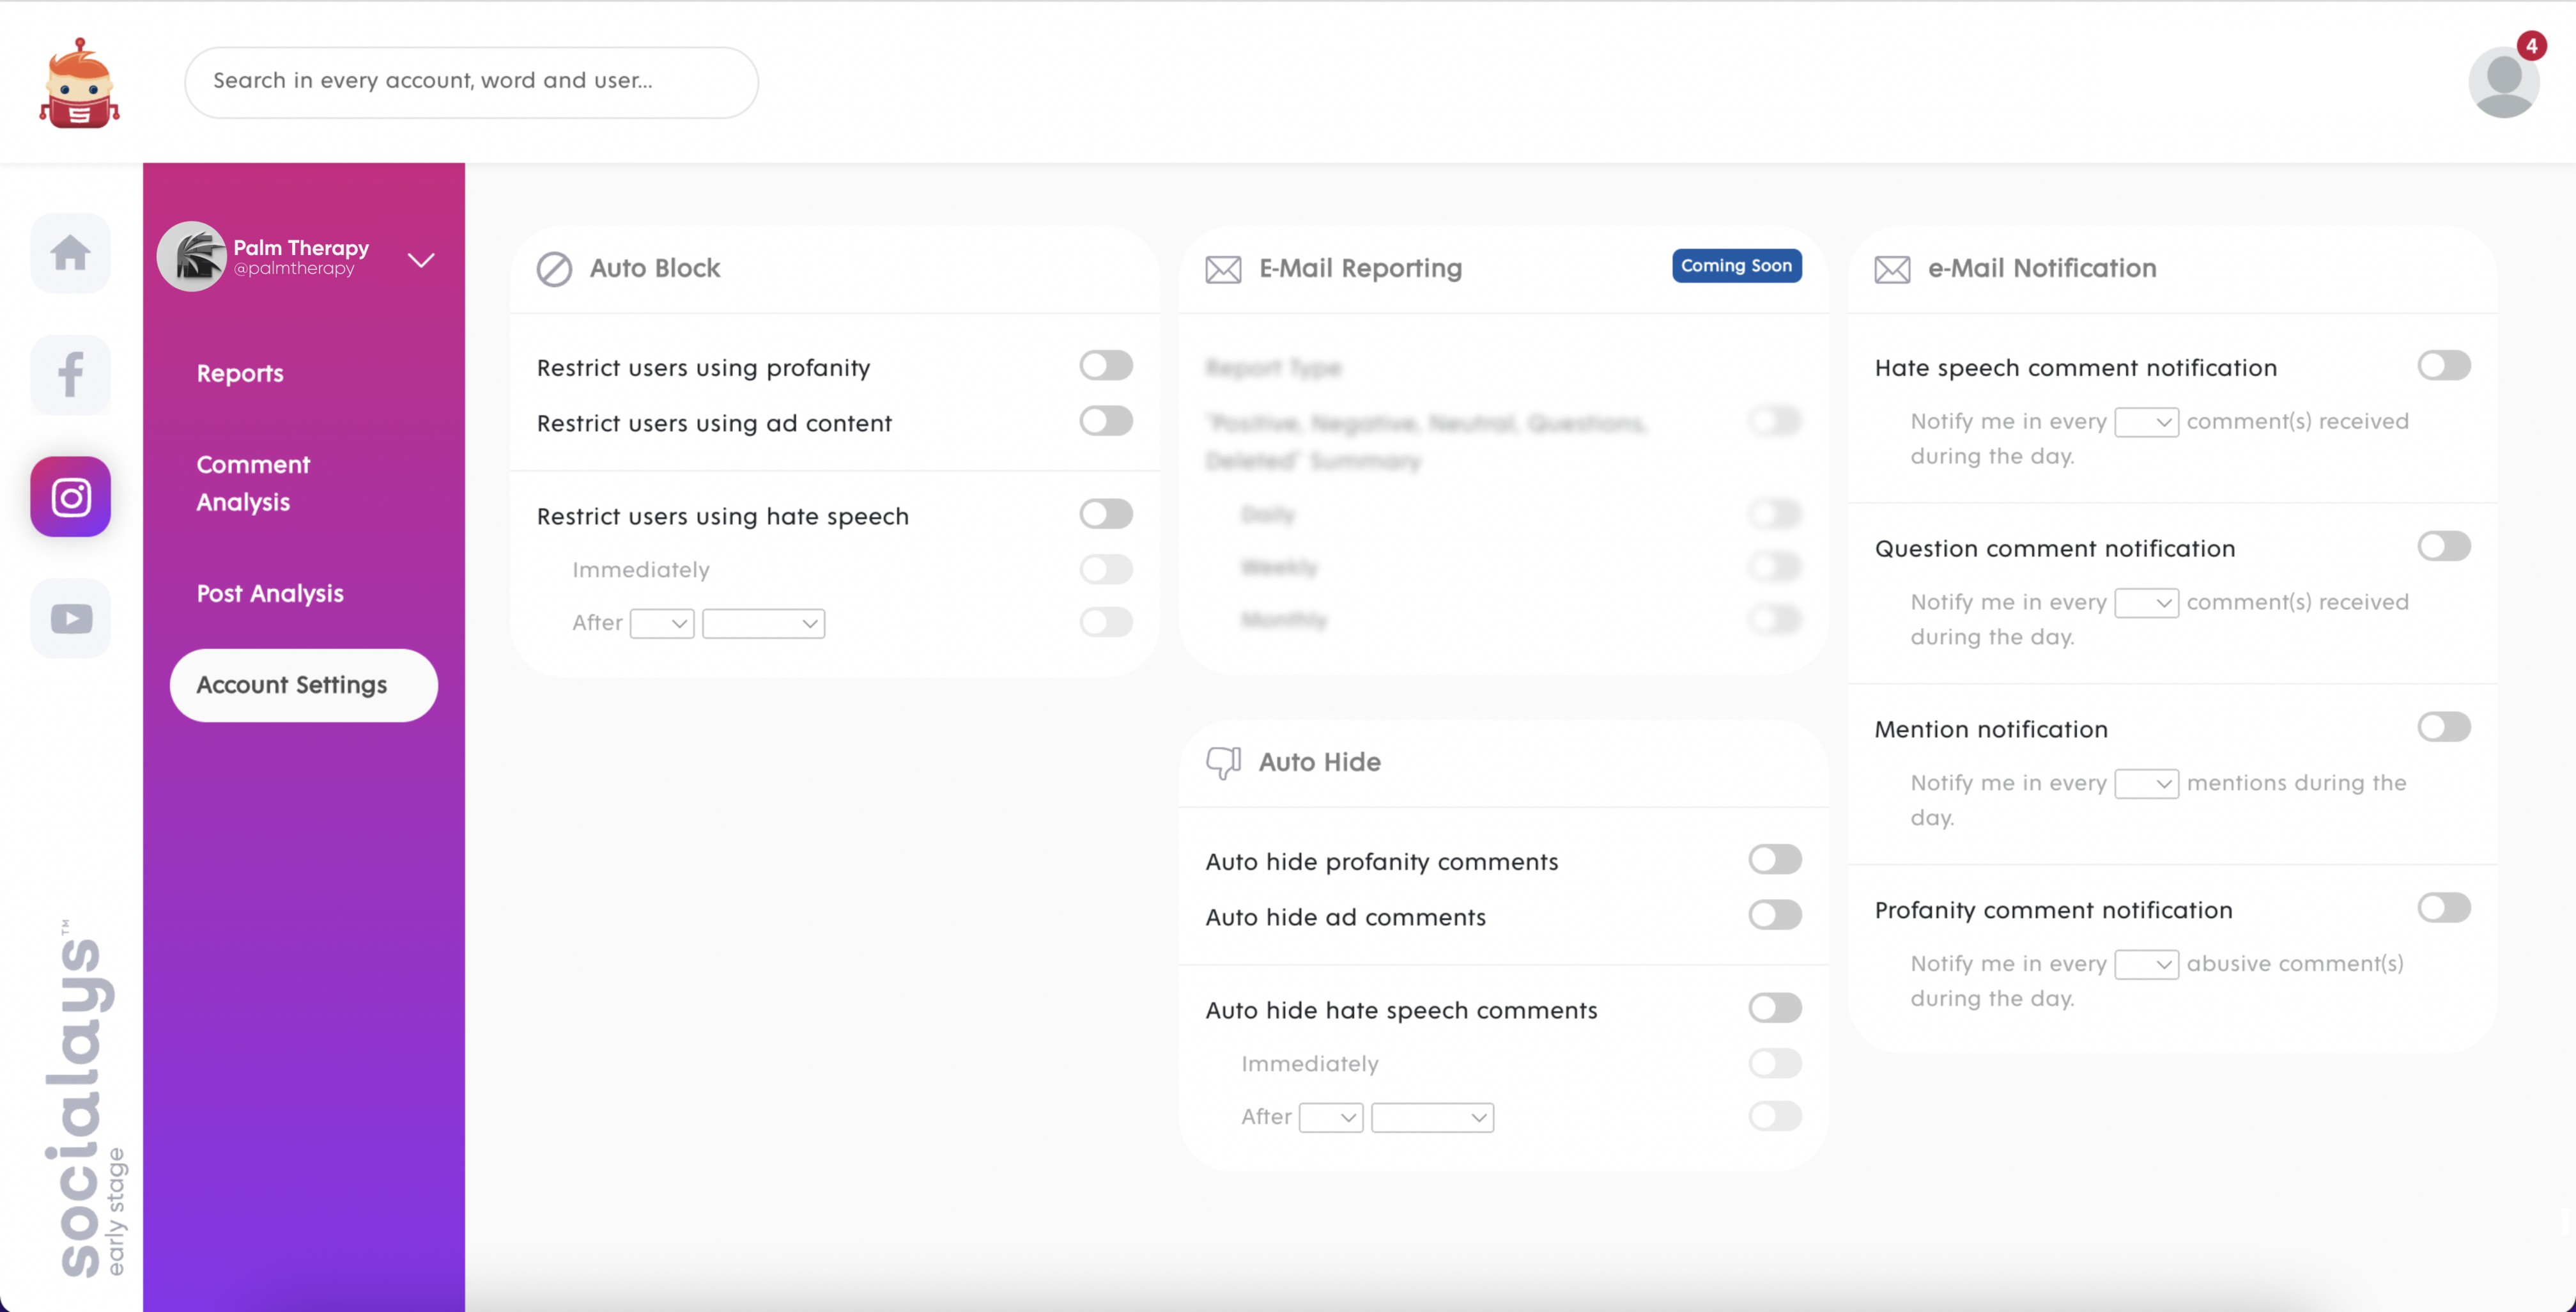Click the user avatar with notification badge
Image resolution: width=2576 pixels, height=1312 pixels.
[x=2503, y=82]
